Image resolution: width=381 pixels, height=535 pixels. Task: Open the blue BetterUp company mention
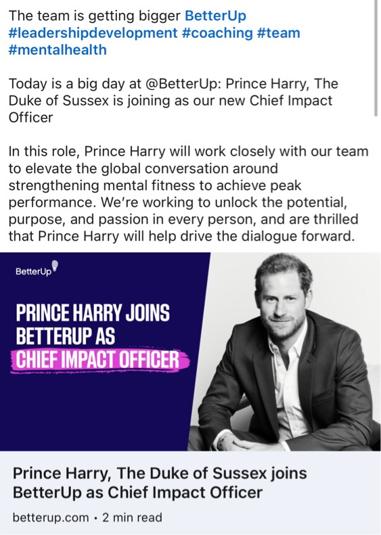pos(215,16)
